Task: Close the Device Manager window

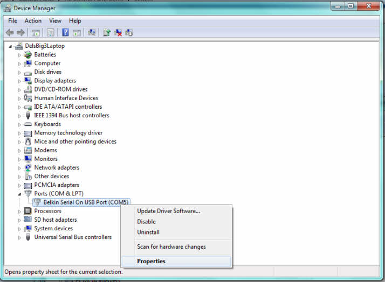Action: (369, 6)
